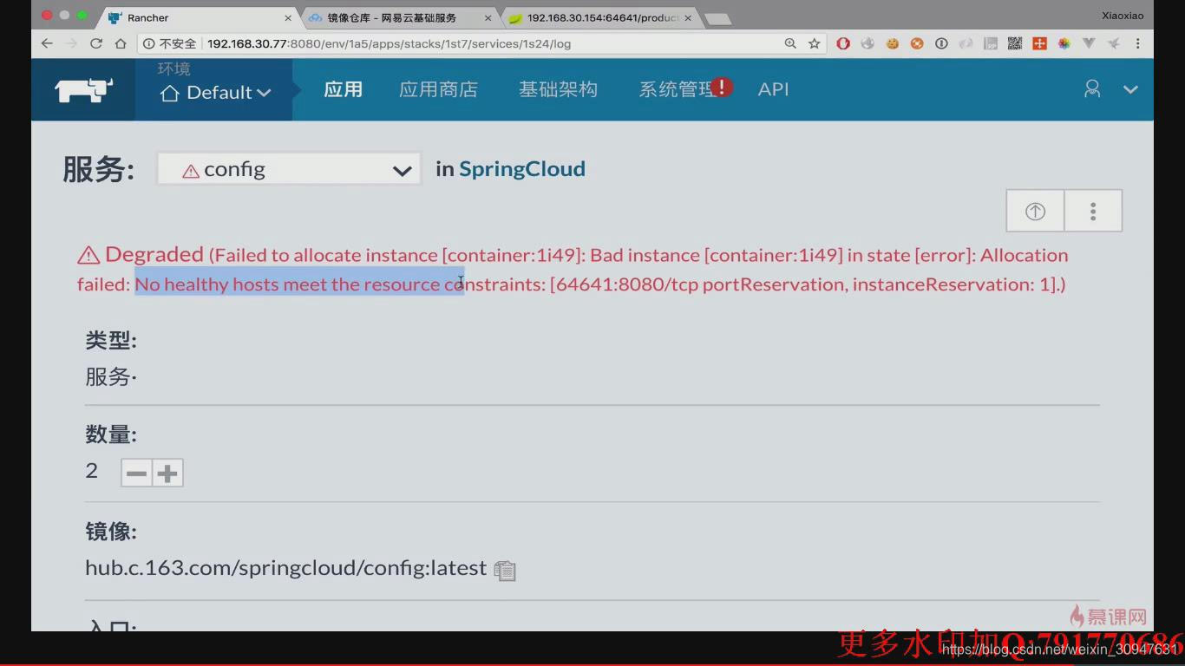Click the grey V extension icon

point(1089,43)
